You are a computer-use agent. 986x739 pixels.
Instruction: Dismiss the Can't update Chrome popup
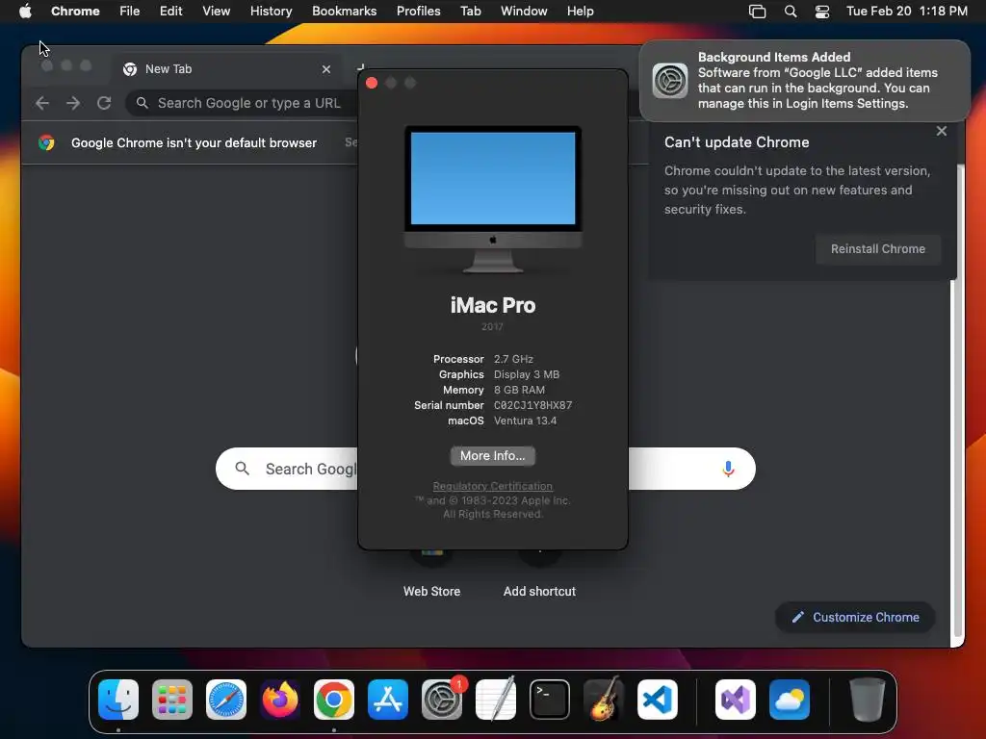pyautogui.click(x=942, y=131)
